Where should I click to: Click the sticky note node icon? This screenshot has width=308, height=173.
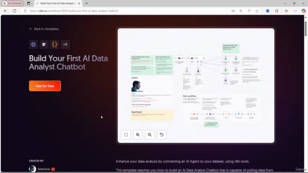pos(44,45)
